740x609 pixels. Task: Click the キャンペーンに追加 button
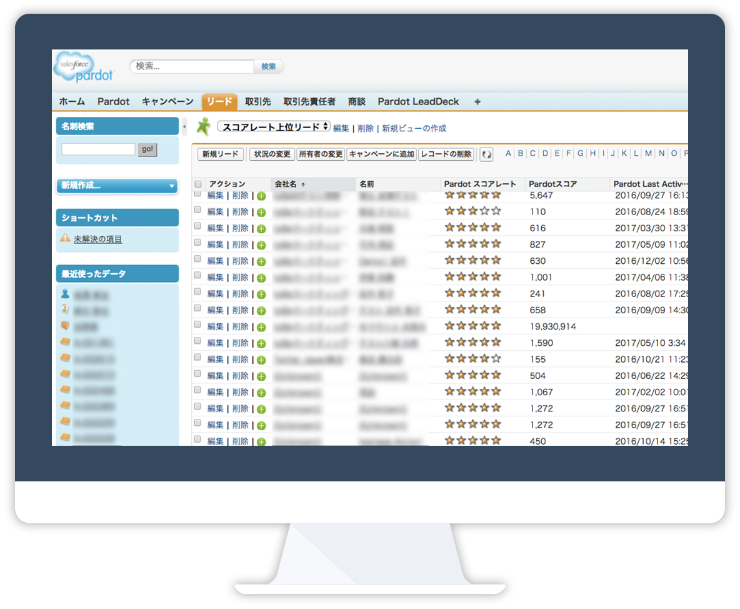tap(381, 154)
